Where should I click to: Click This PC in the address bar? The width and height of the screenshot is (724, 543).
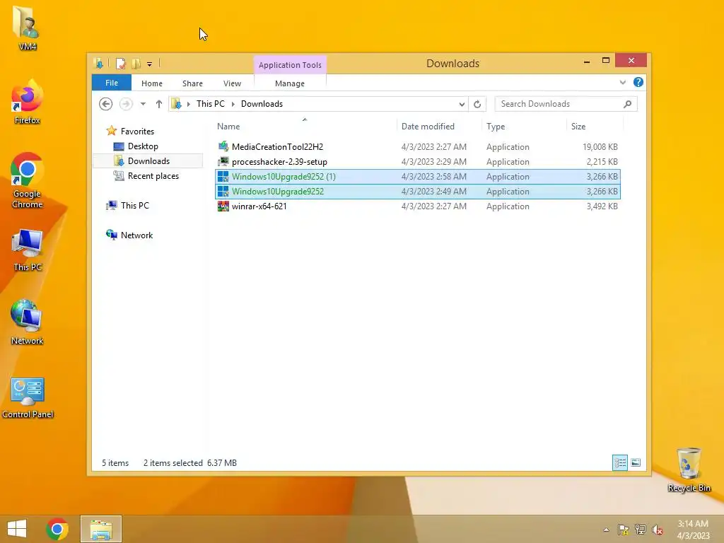pyautogui.click(x=211, y=104)
